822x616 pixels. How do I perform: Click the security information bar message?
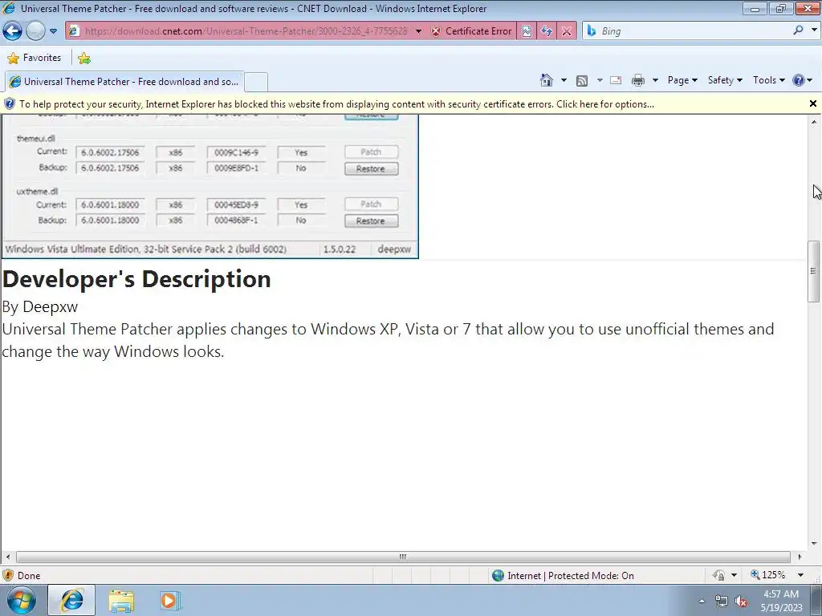pos(336,104)
